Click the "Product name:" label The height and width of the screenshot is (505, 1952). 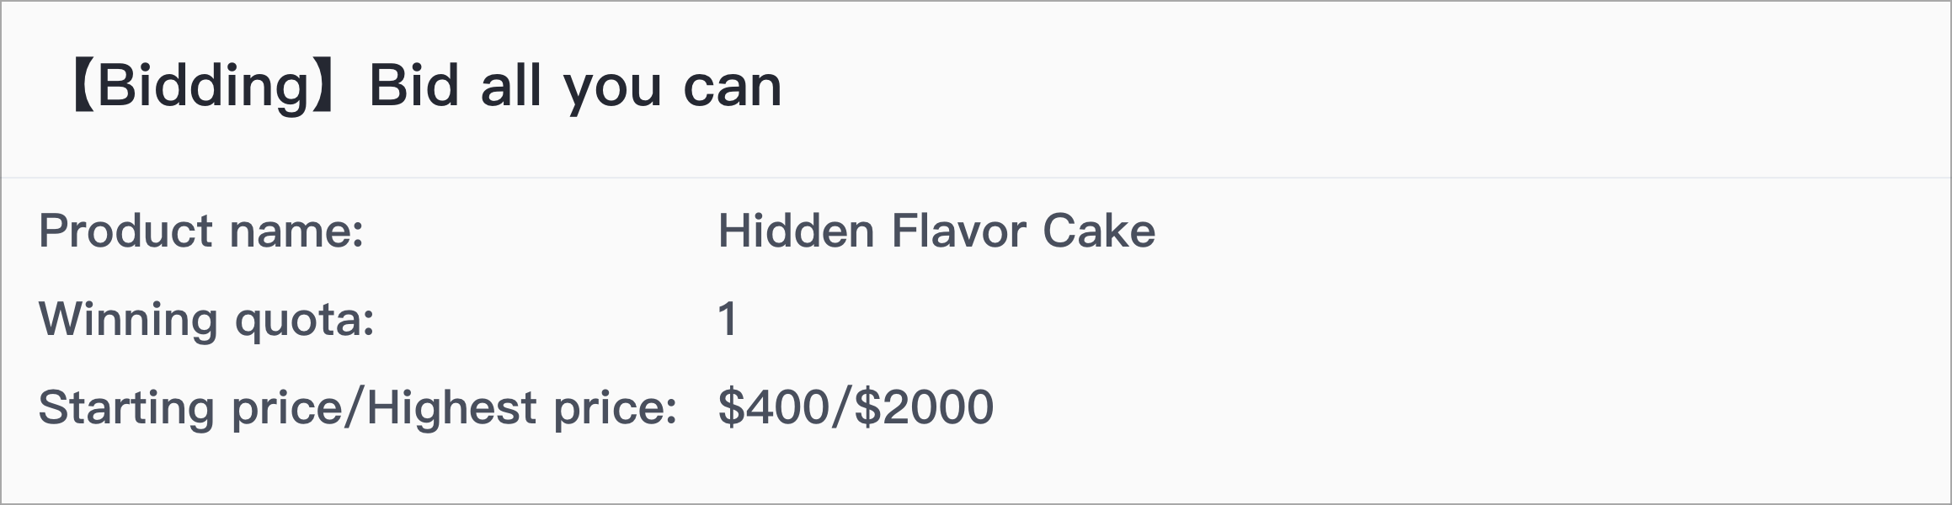tap(201, 230)
